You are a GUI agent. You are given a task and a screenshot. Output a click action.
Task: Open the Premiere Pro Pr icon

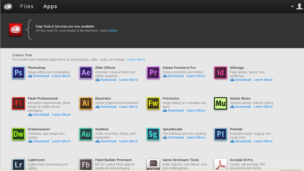click(x=153, y=73)
